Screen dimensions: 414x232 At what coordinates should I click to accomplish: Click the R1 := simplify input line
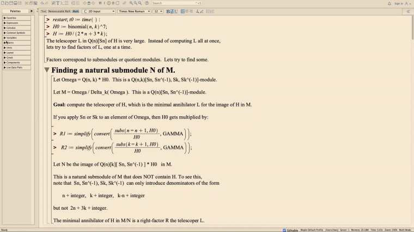pyautogui.click(x=125, y=134)
